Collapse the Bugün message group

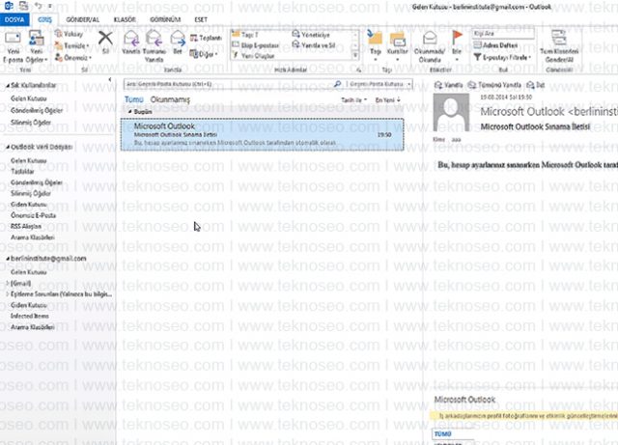[x=130, y=112]
